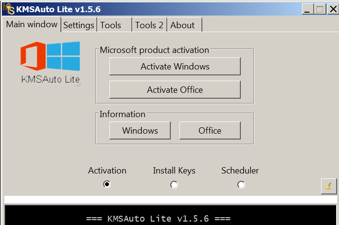Viewport: 339px width, 225px height.
Task: Close the KMSAuto Lite window
Action: coord(332,9)
